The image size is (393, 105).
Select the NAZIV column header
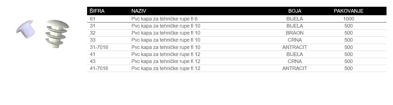[139, 11]
